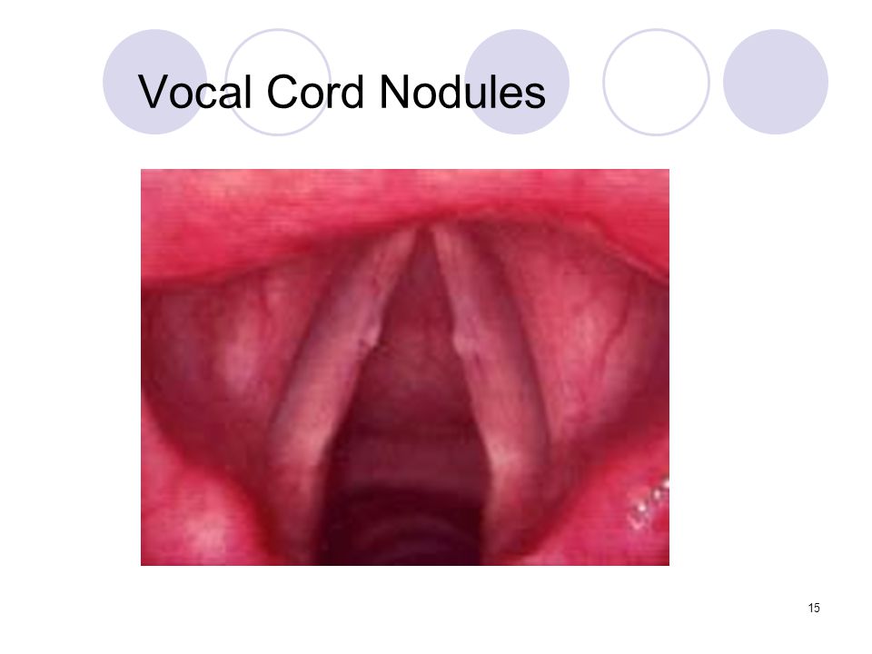Click the white light reflection spots in the photo
The width and height of the screenshot is (872, 654).
click(x=649, y=505)
